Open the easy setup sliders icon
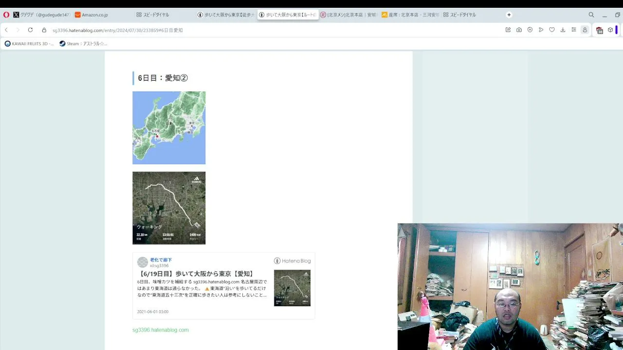Image resolution: width=623 pixels, height=350 pixels. tap(574, 30)
